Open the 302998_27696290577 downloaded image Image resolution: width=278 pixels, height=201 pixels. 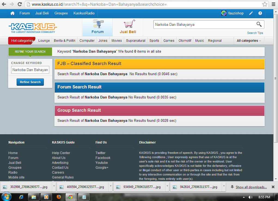pos(27,187)
